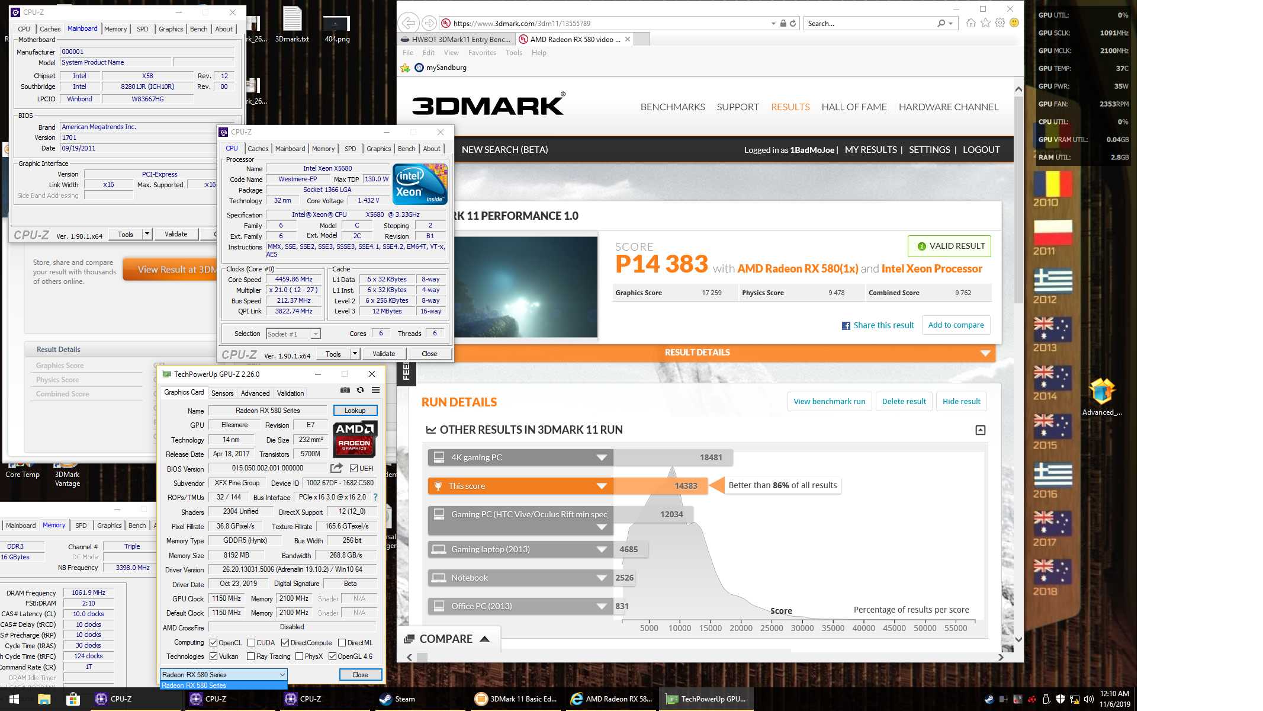The height and width of the screenshot is (711, 1263).
Task: Click the browser vertical scrollbar thumb
Action: point(1018,198)
